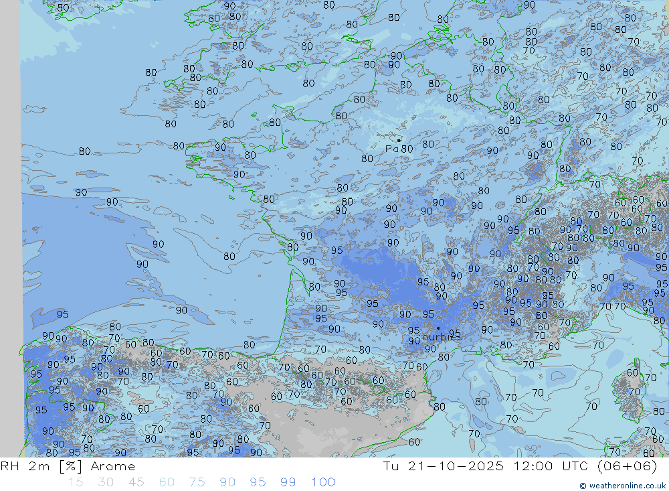Click the legend value 75
669x491 pixels.
(x=197, y=482)
